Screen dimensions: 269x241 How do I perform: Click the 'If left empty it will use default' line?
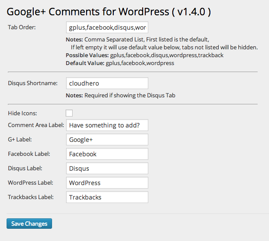tap(164, 48)
